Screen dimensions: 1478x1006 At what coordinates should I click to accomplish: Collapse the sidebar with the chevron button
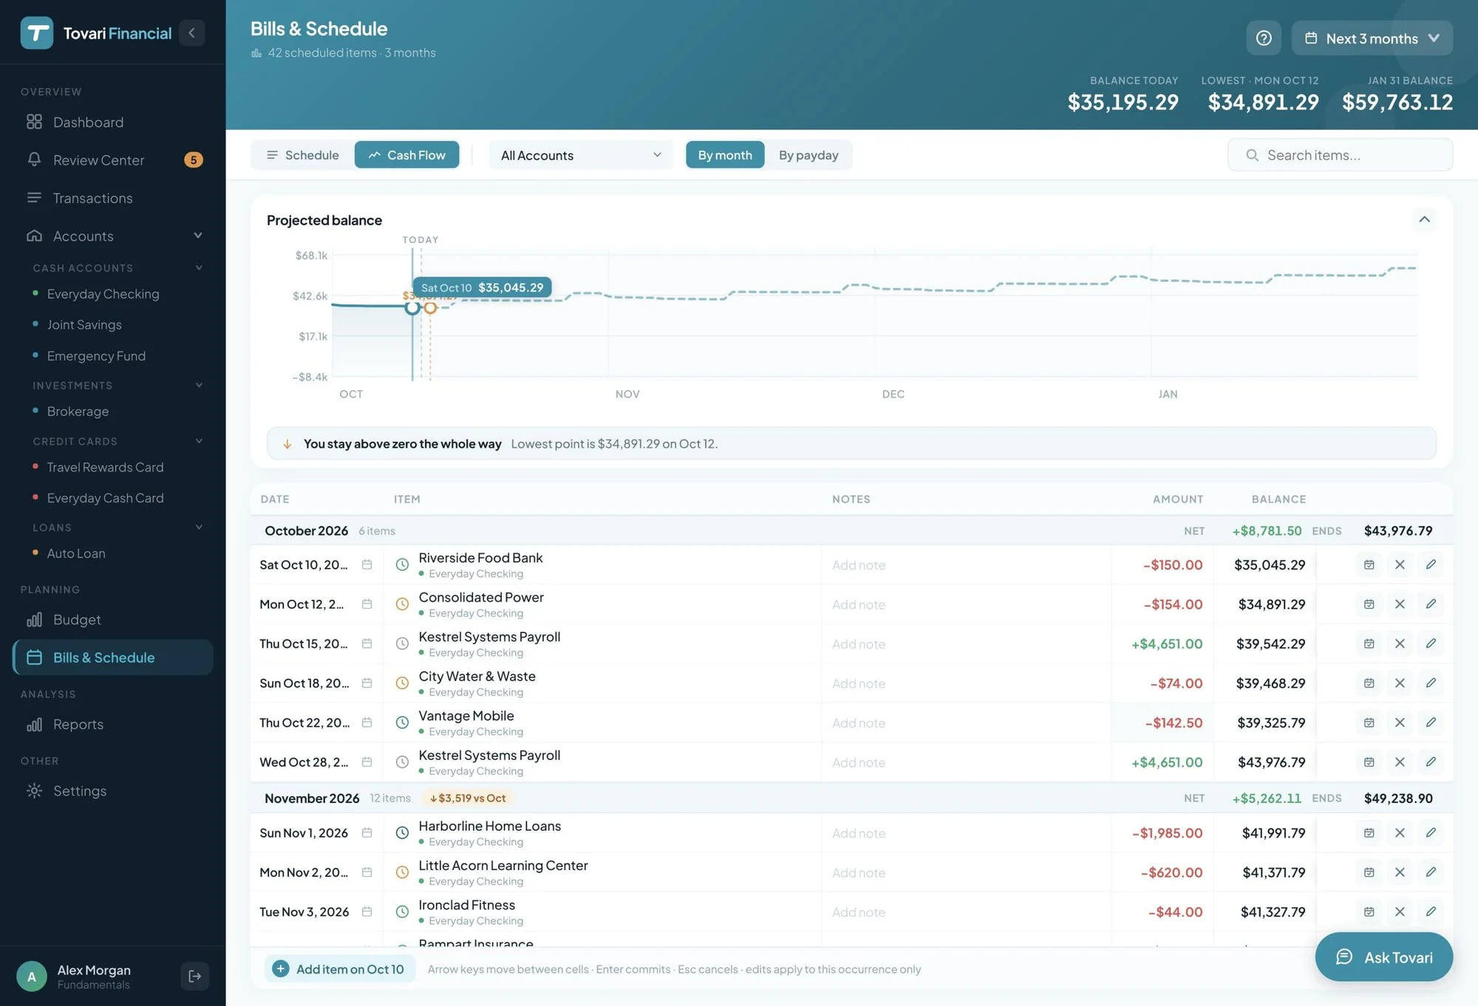pos(191,32)
